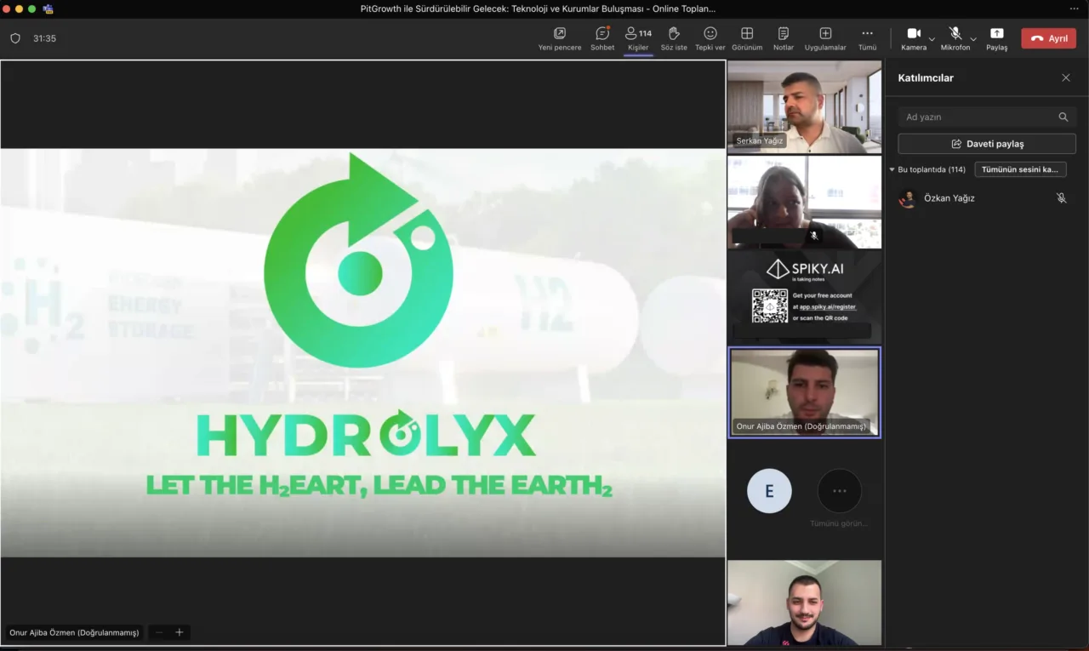
Task: Open meeting Notlar
Action: click(x=784, y=38)
